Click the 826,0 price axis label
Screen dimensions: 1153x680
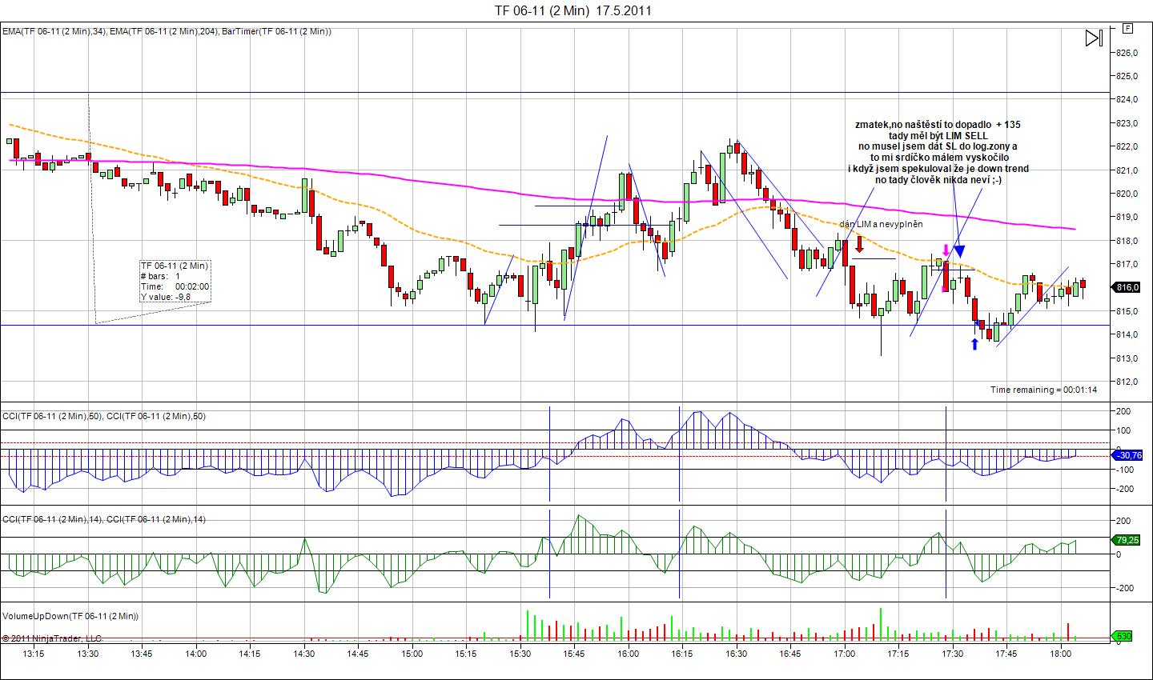pos(1126,53)
